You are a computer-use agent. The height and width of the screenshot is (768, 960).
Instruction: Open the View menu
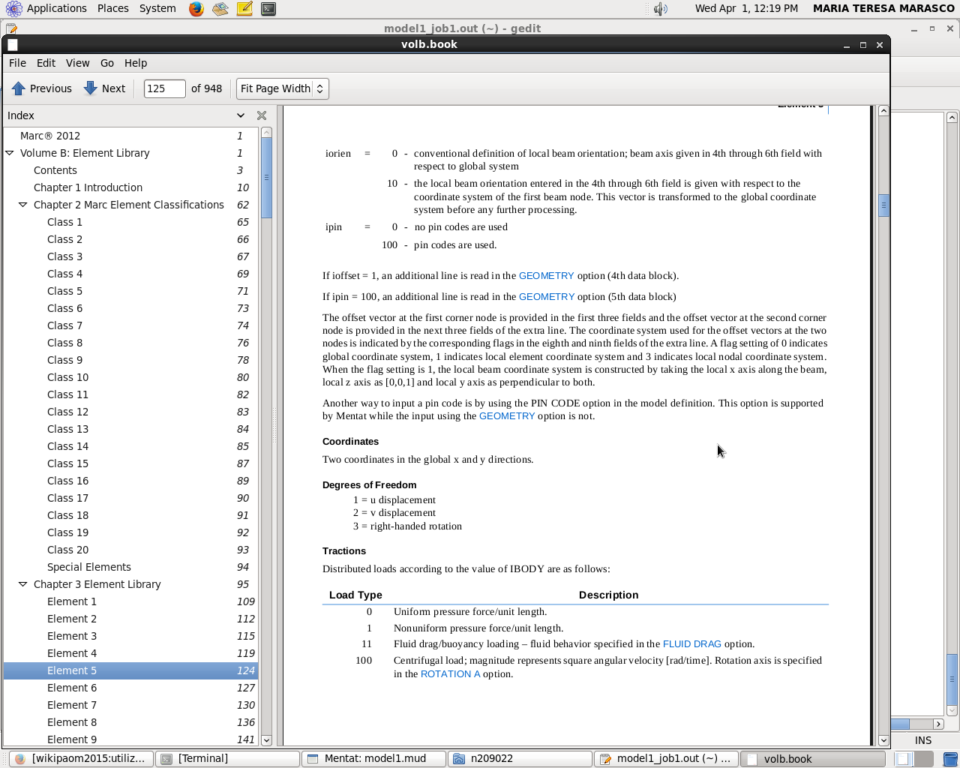[77, 63]
